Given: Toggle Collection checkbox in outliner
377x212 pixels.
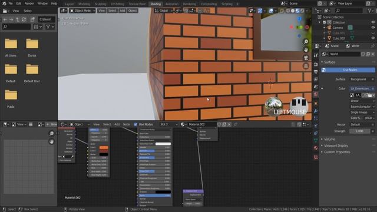Looking at the screenshot, I should (325, 22).
